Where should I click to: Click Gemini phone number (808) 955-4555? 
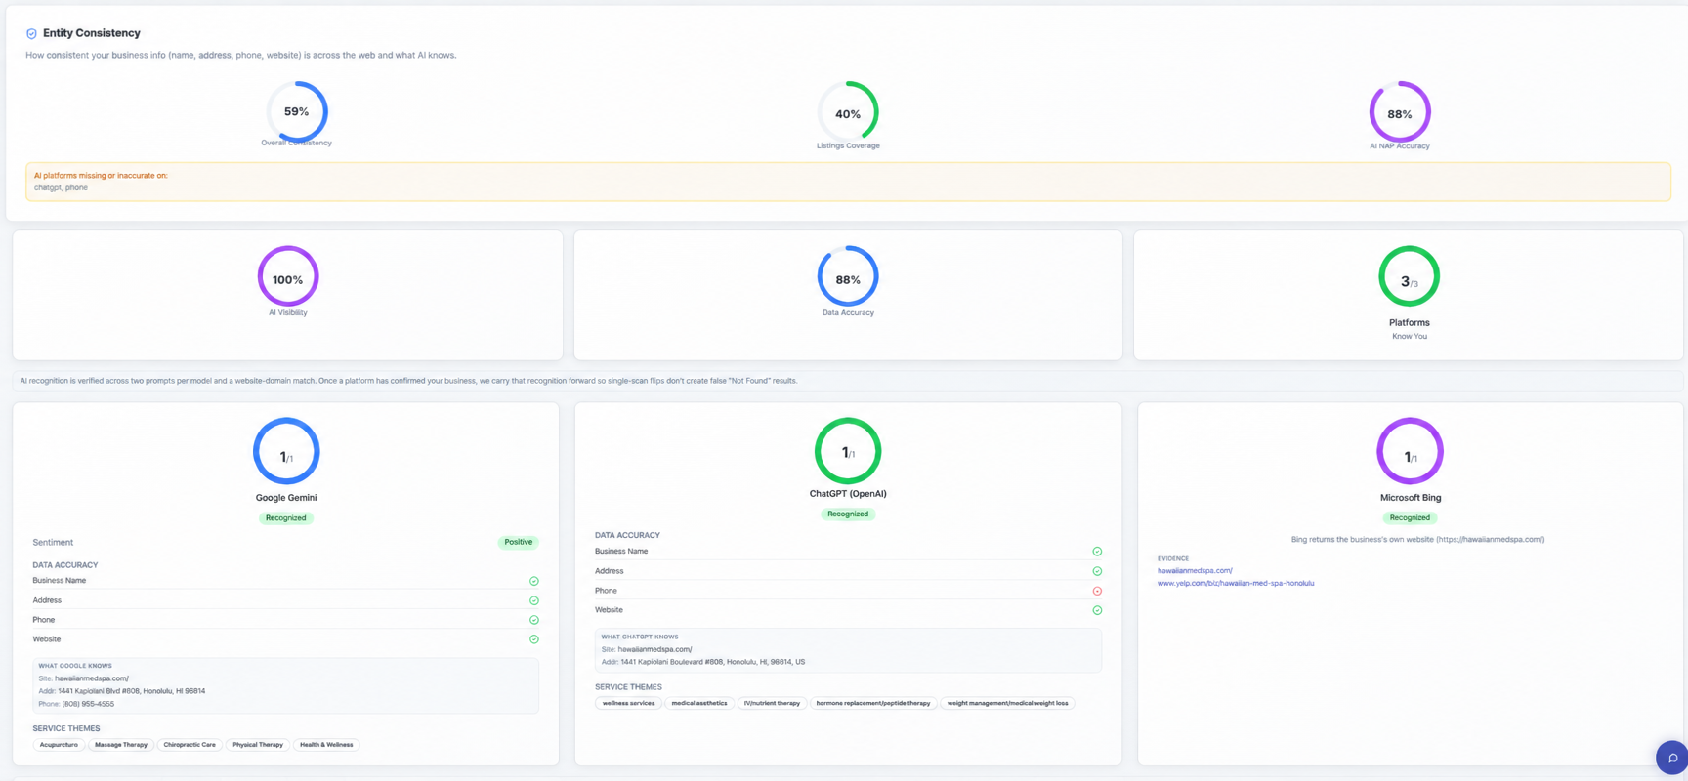point(88,704)
